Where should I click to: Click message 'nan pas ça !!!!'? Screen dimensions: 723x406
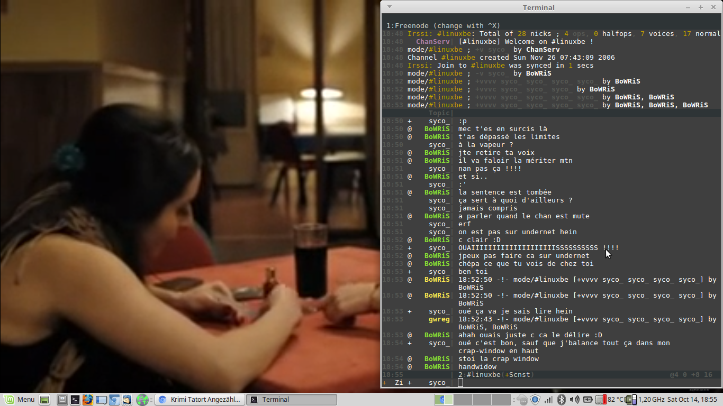490,168
